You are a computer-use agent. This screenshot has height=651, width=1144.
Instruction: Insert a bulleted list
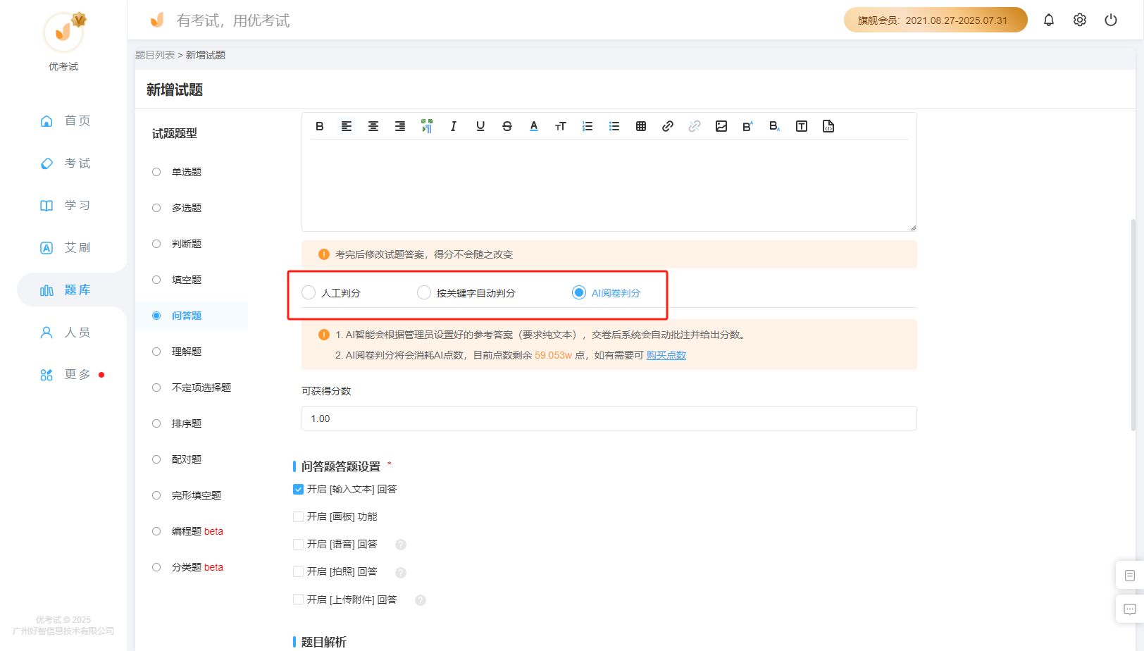pos(614,126)
